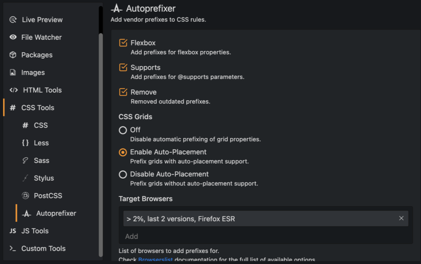Expand the JS Tools section
Image resolution: width=421 pixels, height=264 pixels.
(x=35, y=231)
